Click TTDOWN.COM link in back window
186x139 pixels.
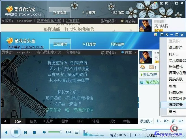coord(30,15)
